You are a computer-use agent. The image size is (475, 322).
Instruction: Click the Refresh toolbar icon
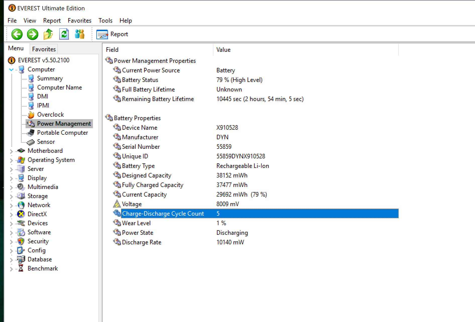pos(64,34)
